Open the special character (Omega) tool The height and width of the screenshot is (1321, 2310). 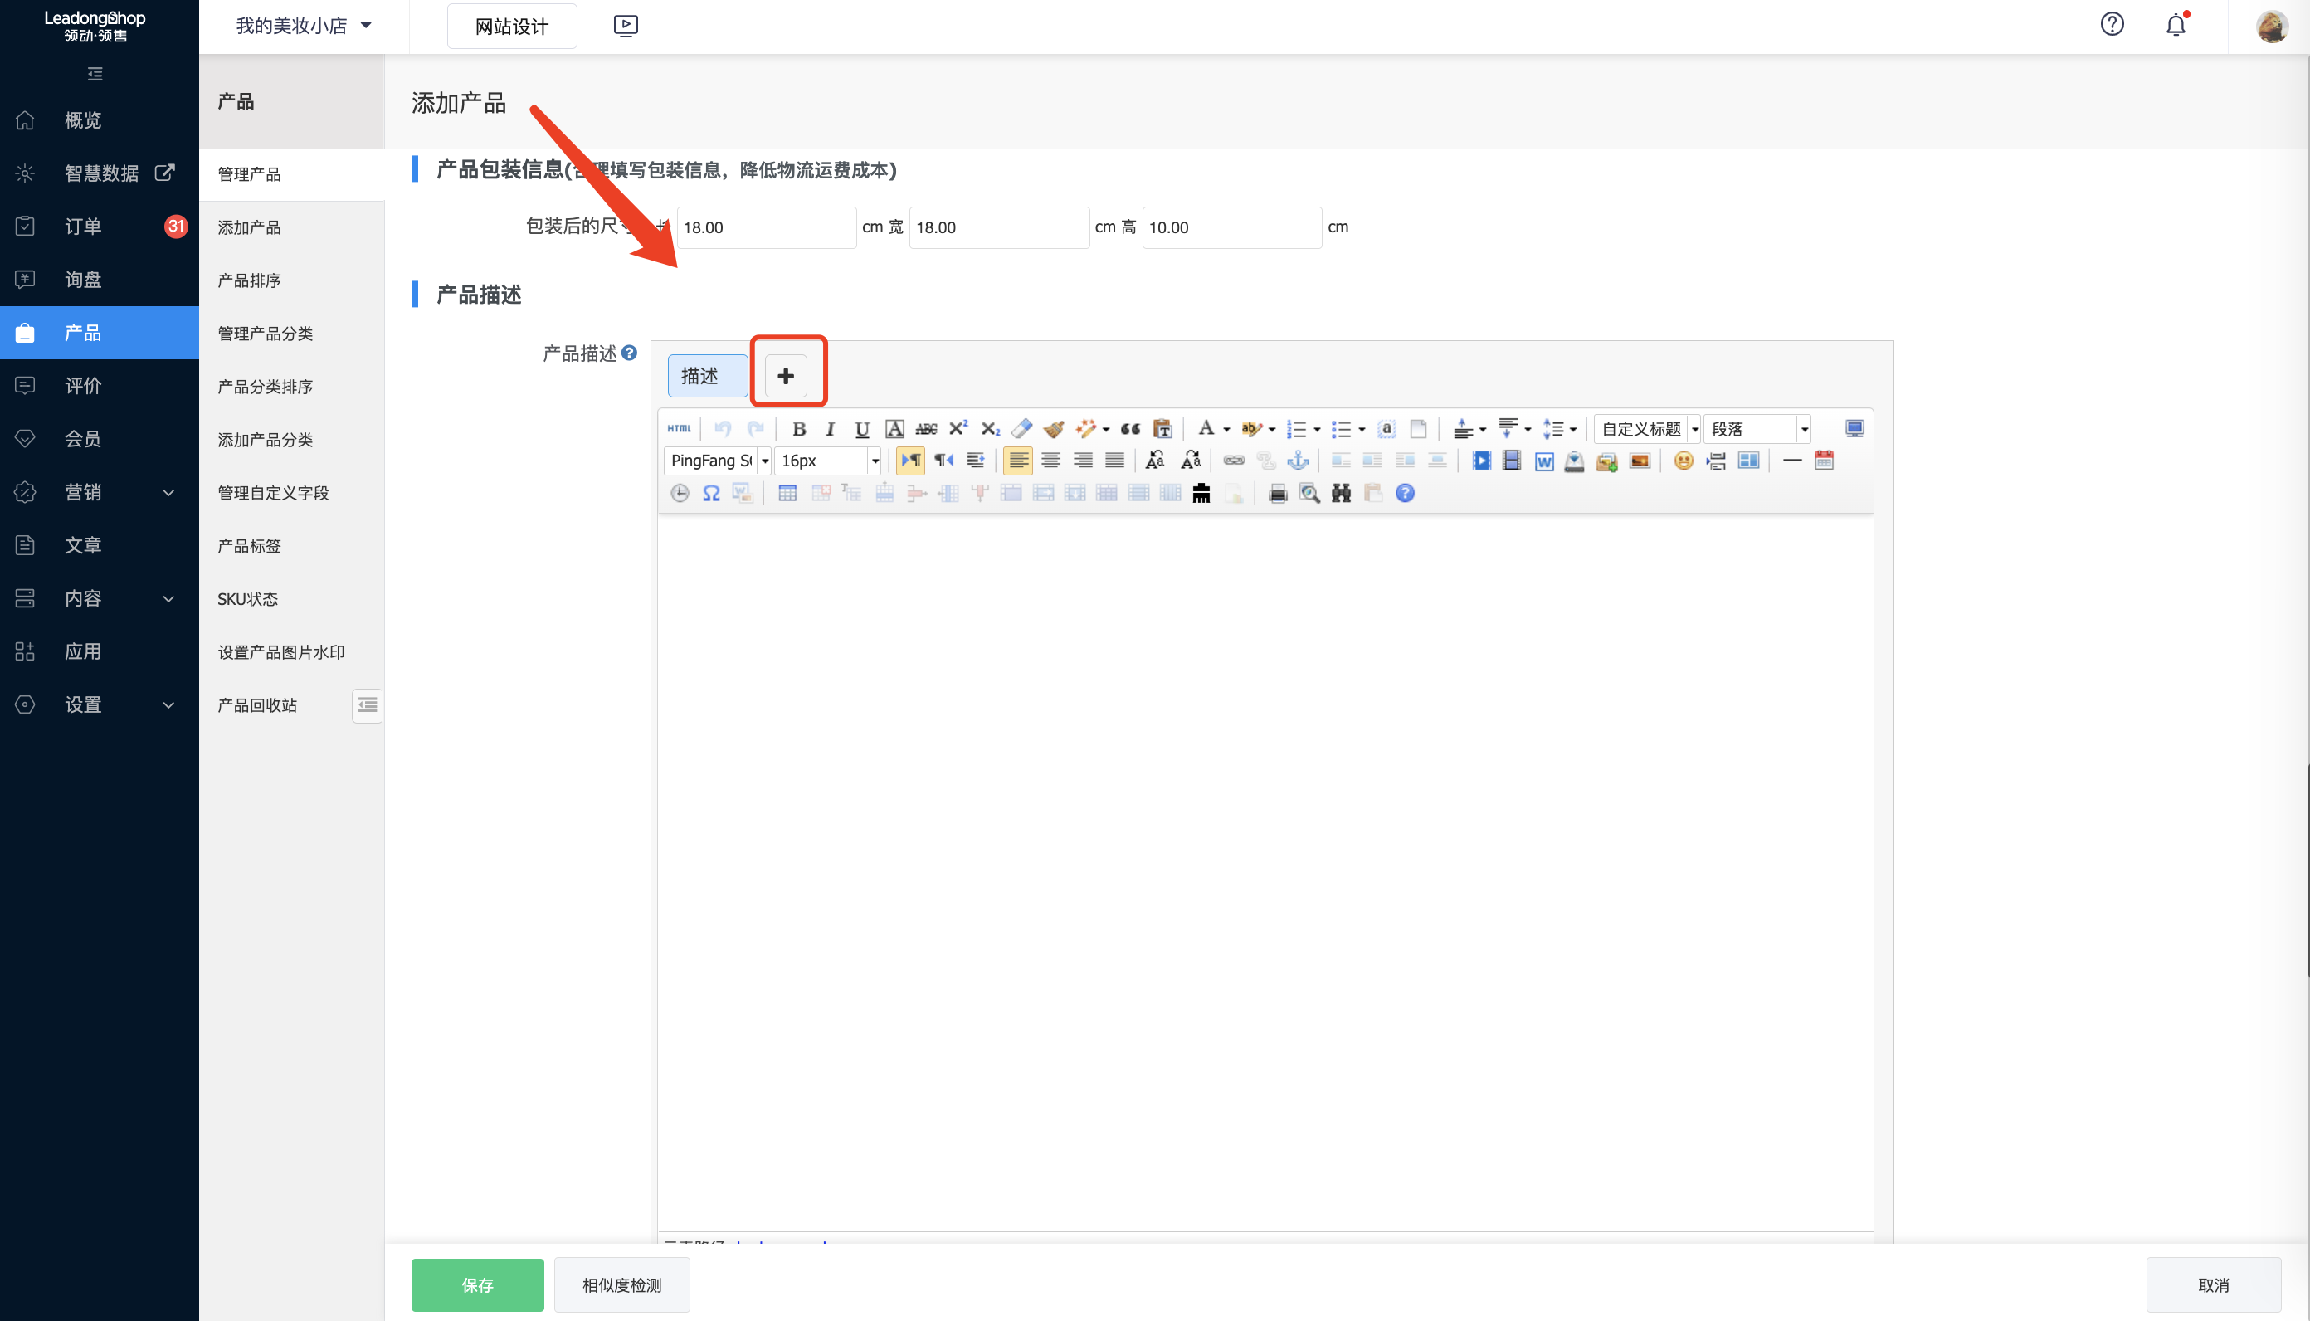(x=711, y=493)
